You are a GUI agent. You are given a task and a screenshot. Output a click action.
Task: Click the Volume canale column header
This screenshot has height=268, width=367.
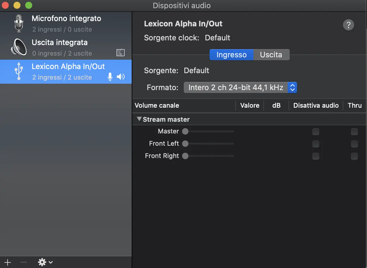[157, 106]
